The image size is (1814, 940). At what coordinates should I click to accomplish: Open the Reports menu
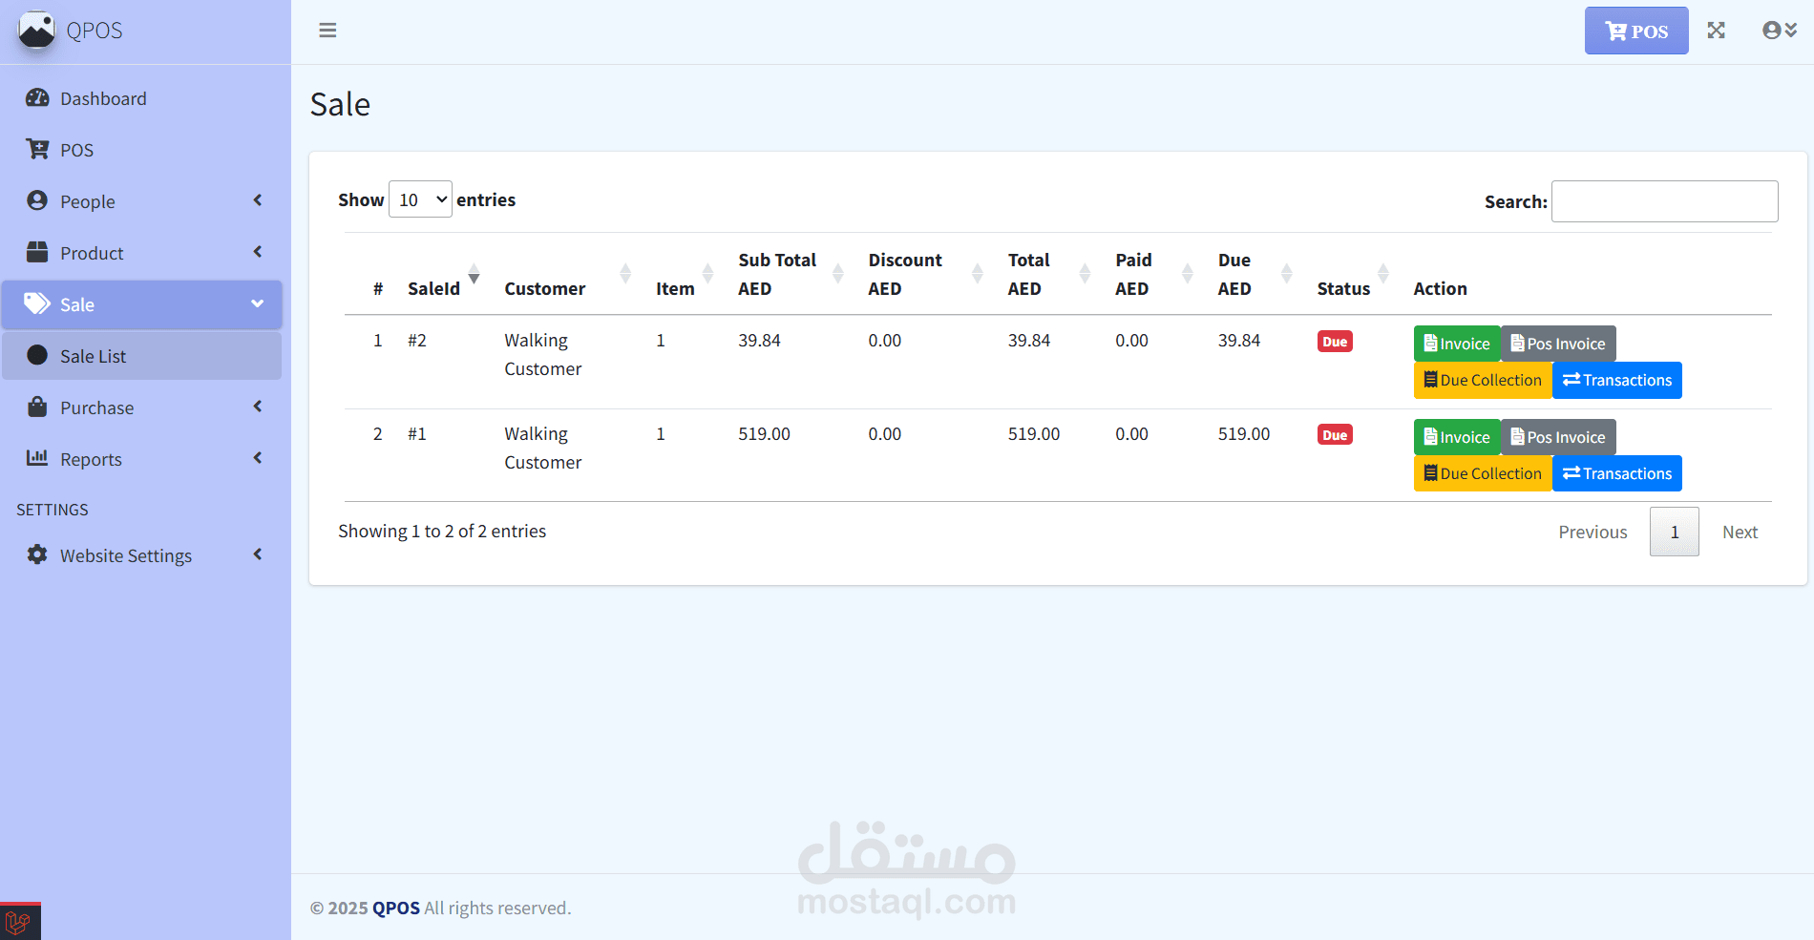(x=141, y=459)
